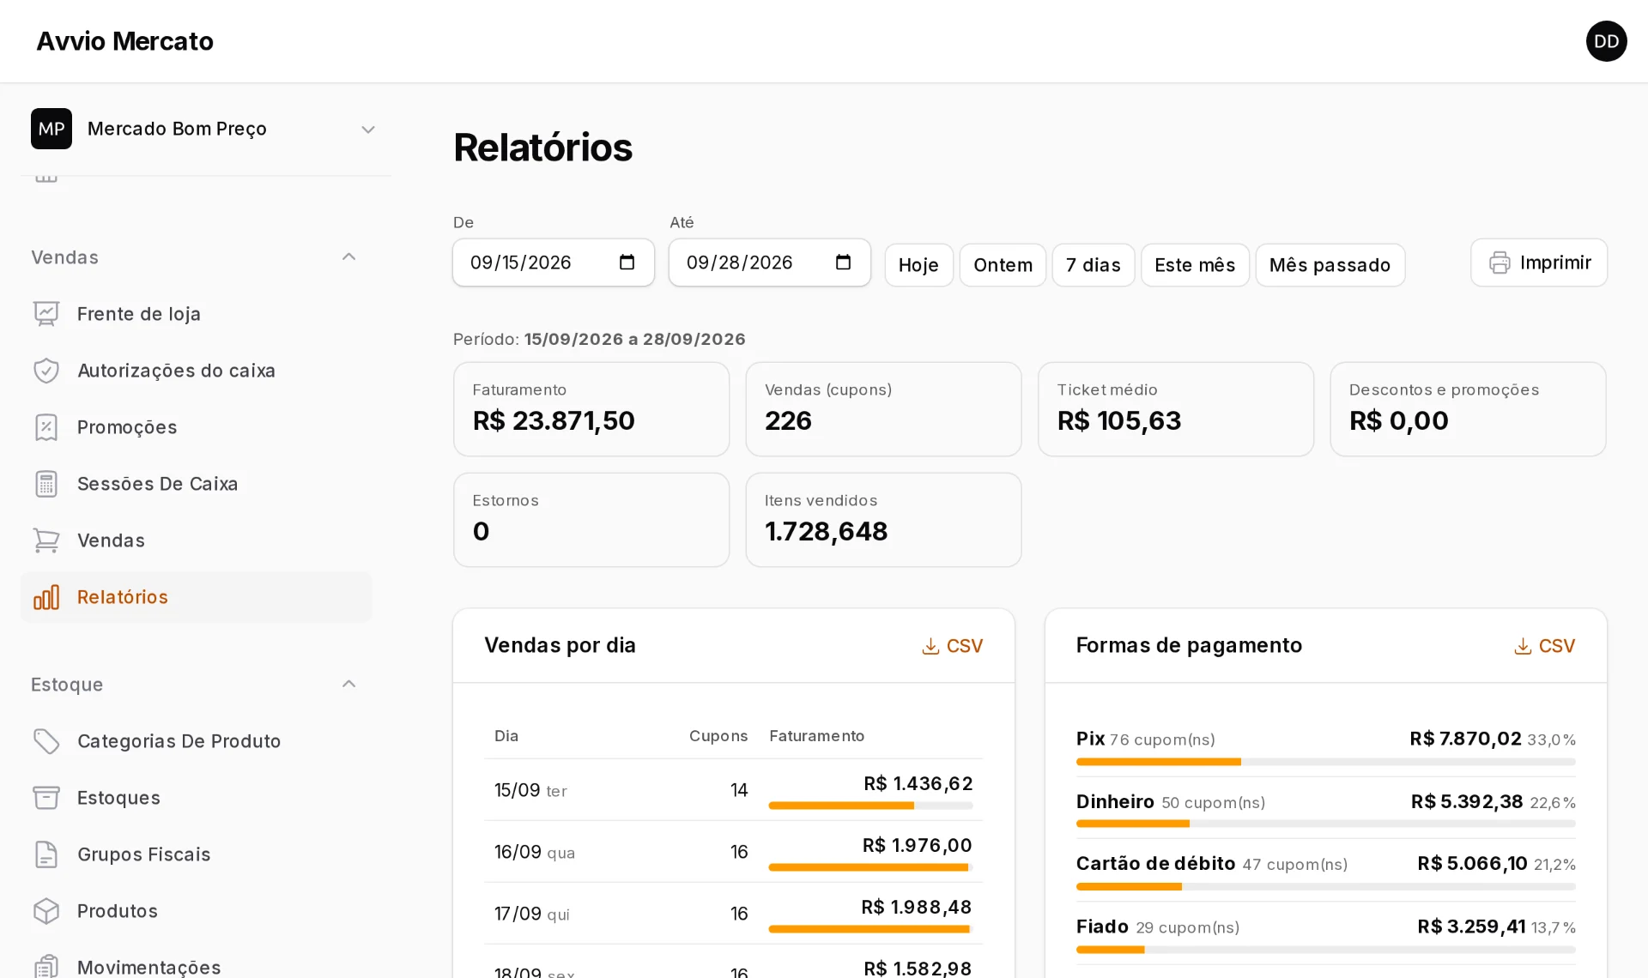Click the Relatórios bar chart icon
Screen dimensions: 1648x978
point(46,597)
